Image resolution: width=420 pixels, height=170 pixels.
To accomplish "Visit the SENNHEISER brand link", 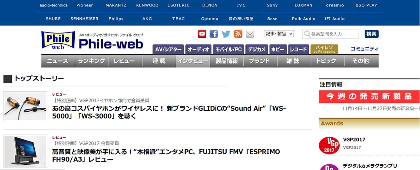I will 84,19.
